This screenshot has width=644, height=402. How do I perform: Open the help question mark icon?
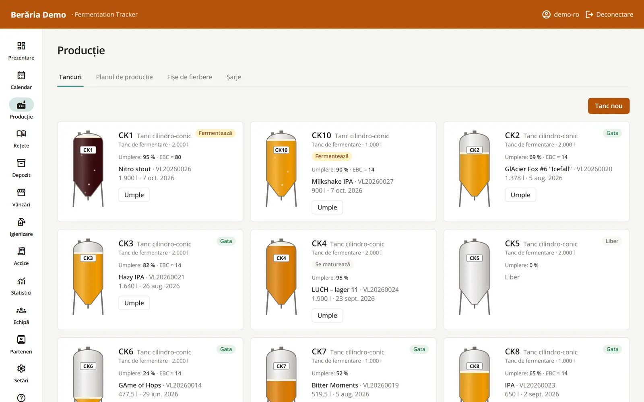click(21, 398)
